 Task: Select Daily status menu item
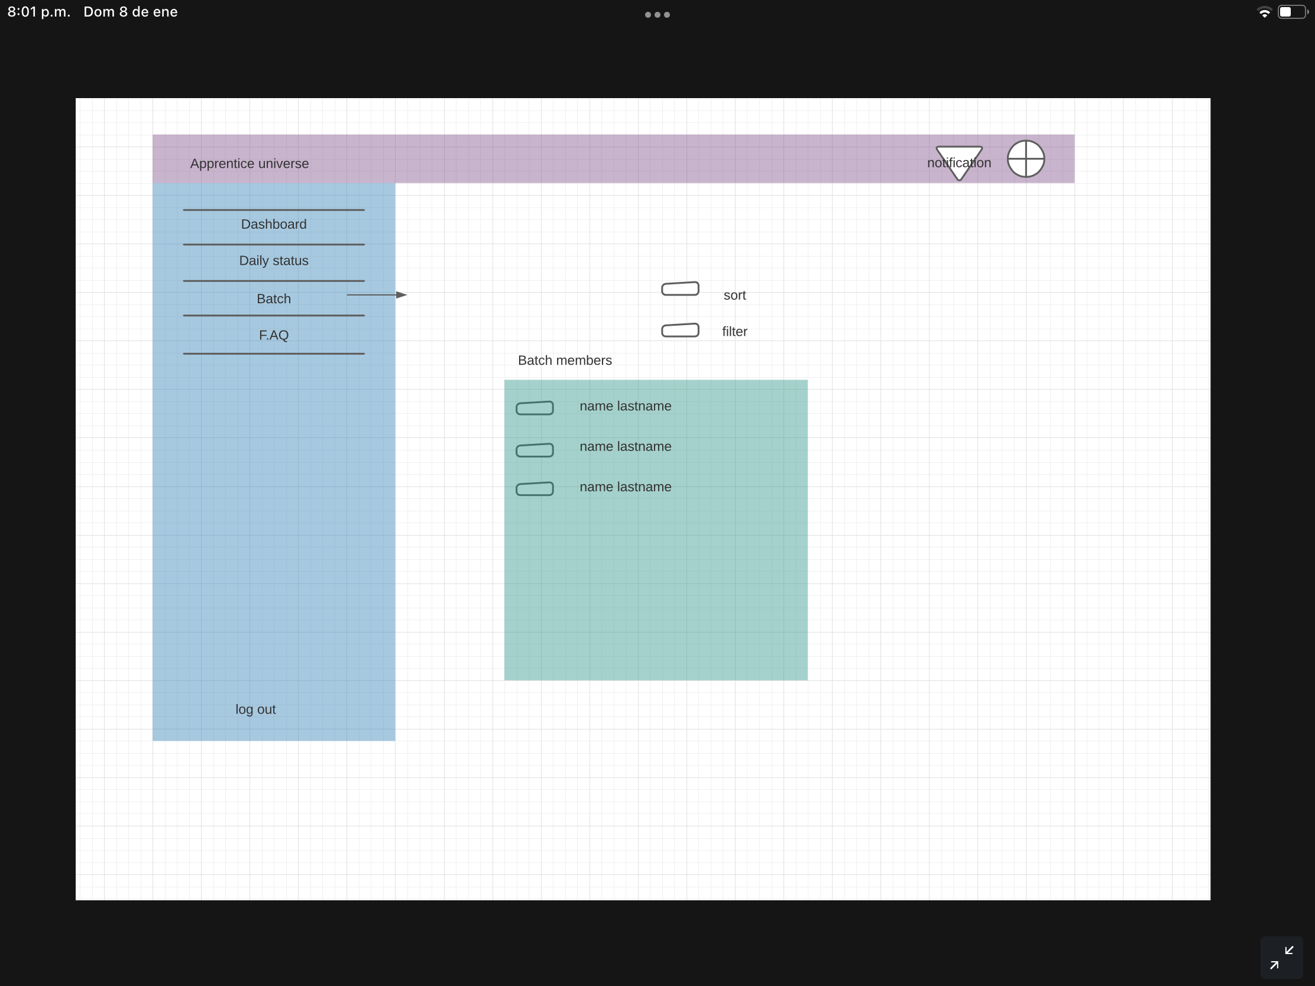click(x=273, y=261)
